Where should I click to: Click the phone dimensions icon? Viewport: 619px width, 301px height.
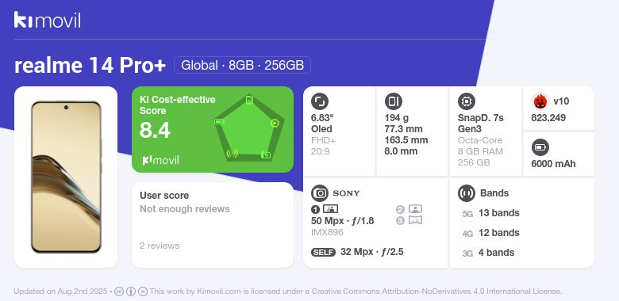click(393, 101)
